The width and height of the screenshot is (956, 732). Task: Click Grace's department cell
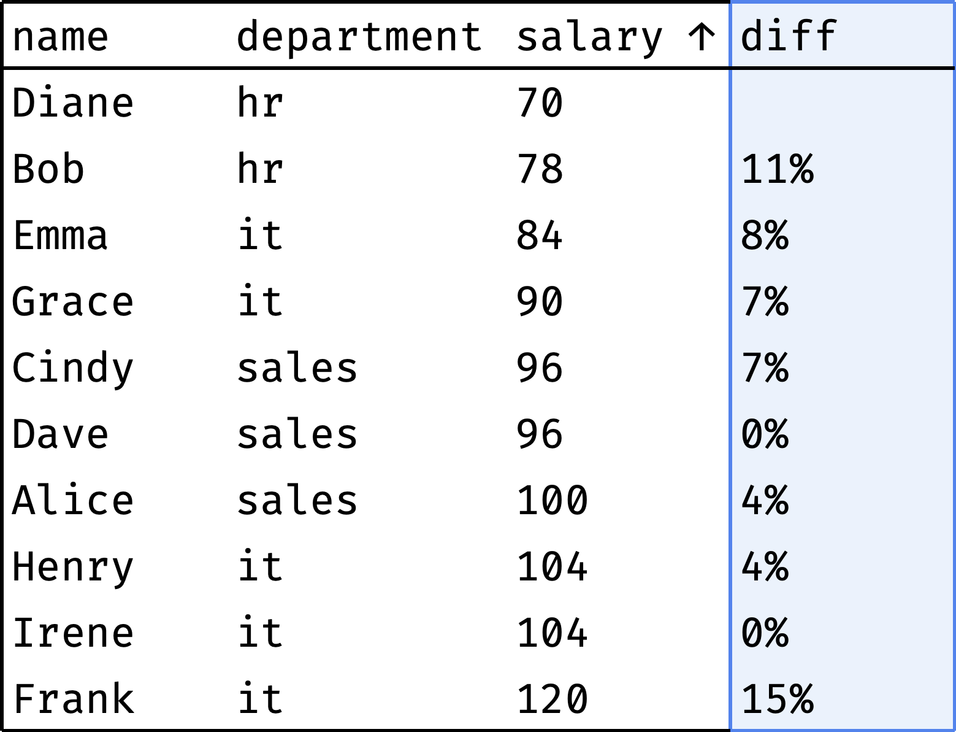click(261, 301)
